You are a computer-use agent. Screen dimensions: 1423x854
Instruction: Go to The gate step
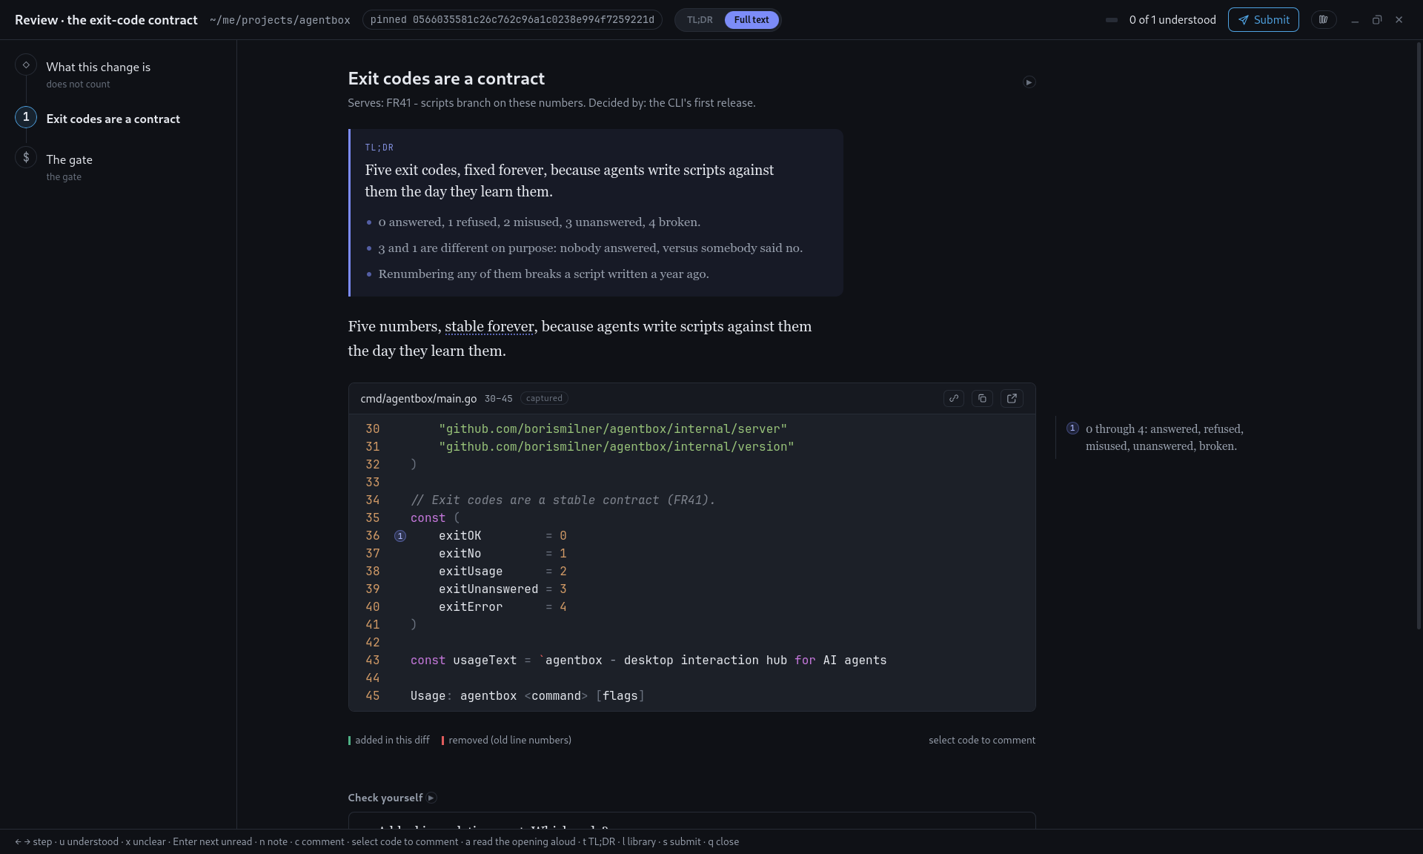[69, 160]
